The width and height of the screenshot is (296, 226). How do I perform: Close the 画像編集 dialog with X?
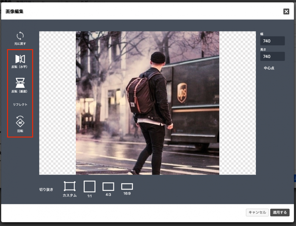coord(286,11)
